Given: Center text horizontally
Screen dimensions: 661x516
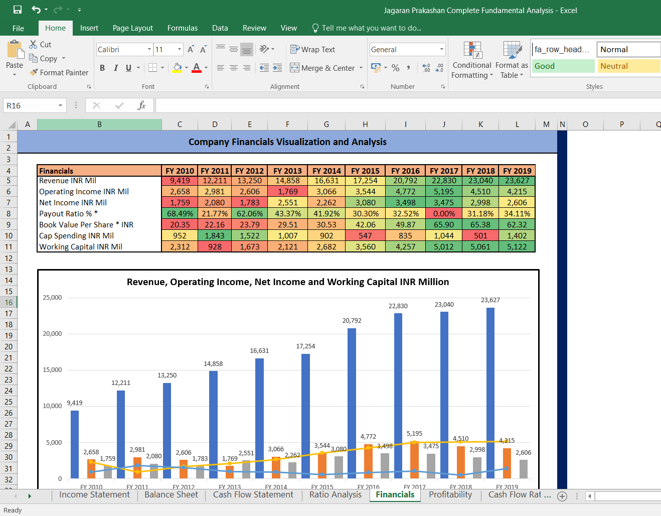Looking at the screenshot, I should tap(234, 67).
